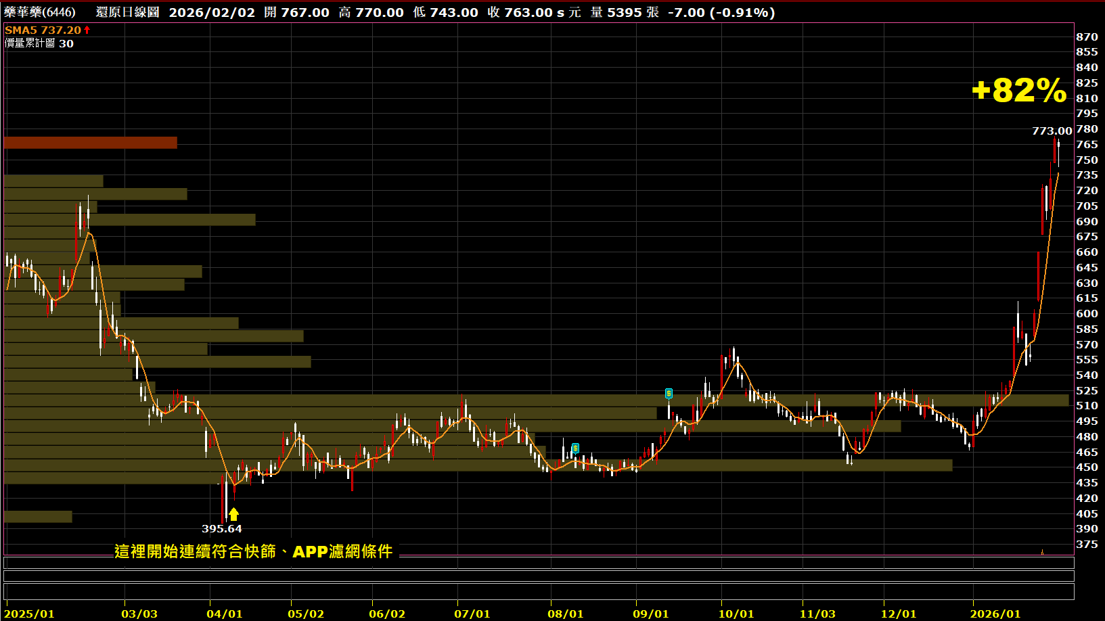Click the 10/01 date on the time axis
This screenshot has width=1105, height=621.
(x=736, y=614)
